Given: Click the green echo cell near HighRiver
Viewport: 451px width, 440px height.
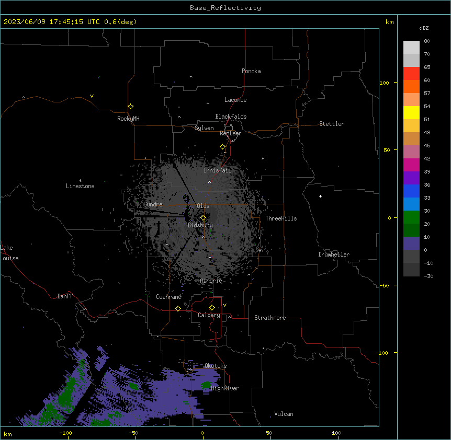Looking at the screenshot, I should coord(207,385).
